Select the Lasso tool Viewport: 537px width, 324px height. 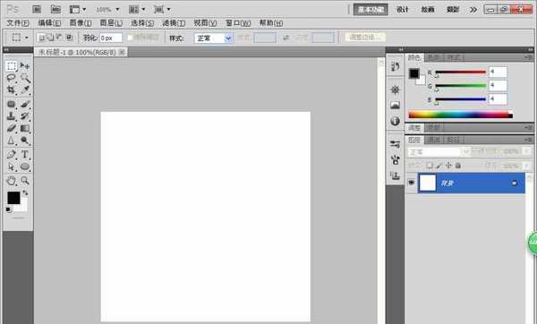point(12,78)
